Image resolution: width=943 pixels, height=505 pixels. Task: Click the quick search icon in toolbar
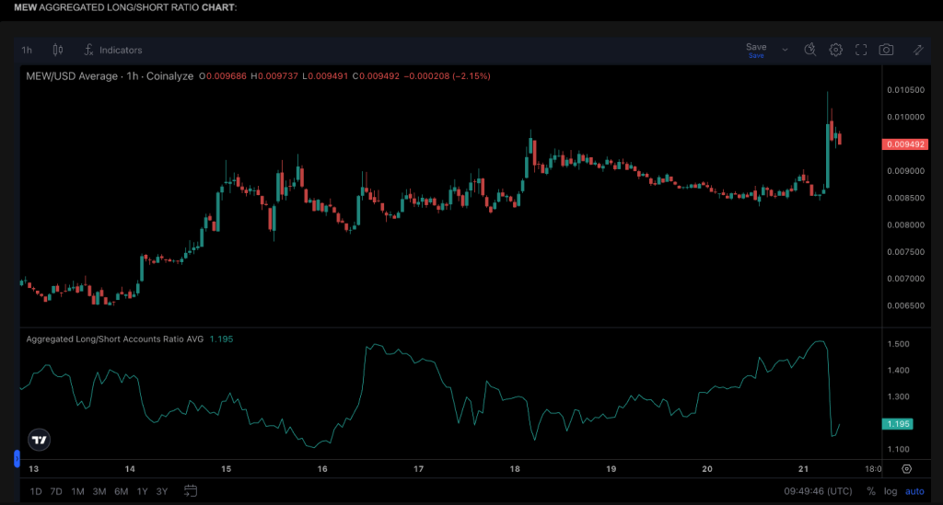tap(810, 50)
